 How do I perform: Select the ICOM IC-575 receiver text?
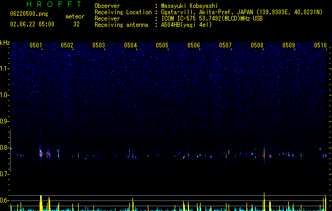[x=212, y=18]
